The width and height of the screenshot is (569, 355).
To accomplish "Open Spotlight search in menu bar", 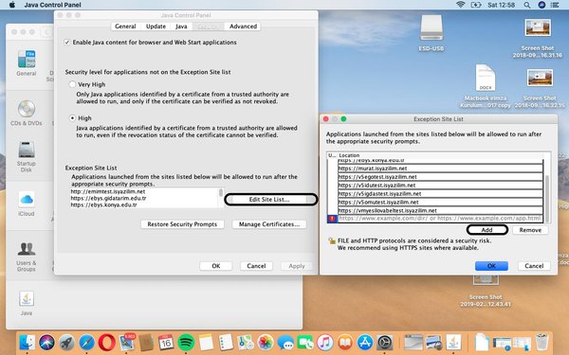I will coord(527,5).
